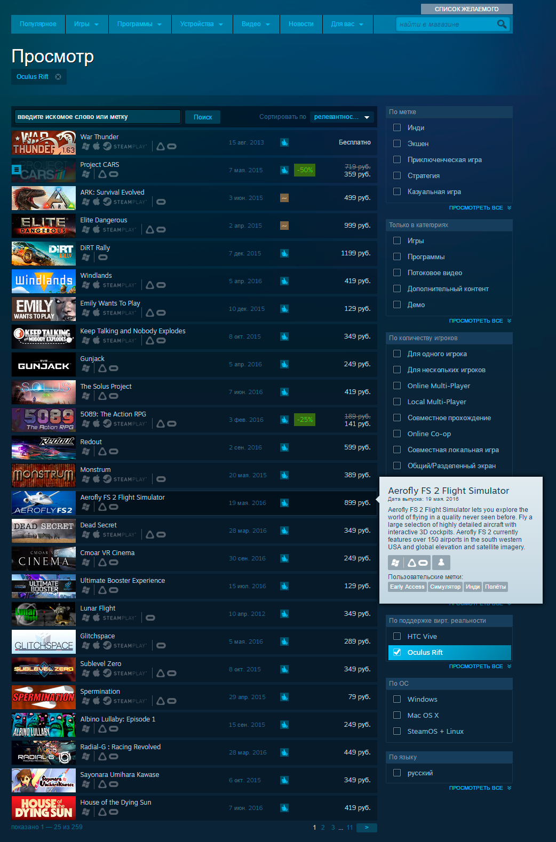
Task: Go to results page 11
Action: point(350,828)
